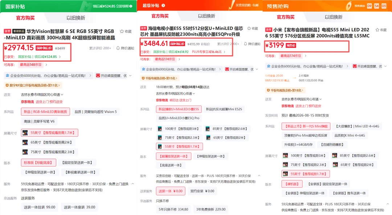Collapse Xiaomi 服务 details with up arrow
392x215 pixels.
388,204
